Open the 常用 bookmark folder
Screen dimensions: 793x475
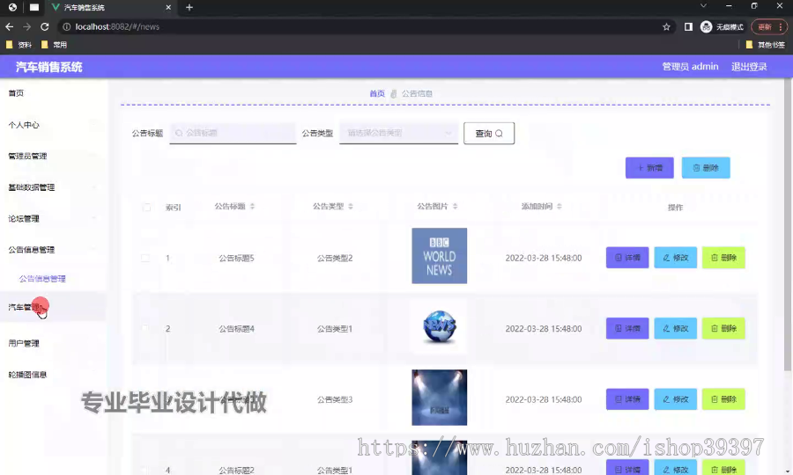click(54, 45)
